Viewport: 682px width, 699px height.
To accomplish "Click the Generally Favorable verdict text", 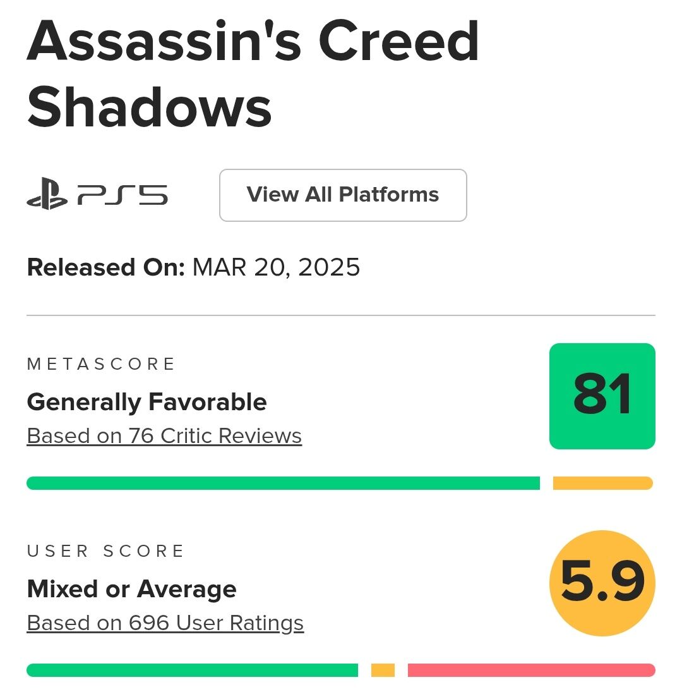I will (x=147, y=402).
